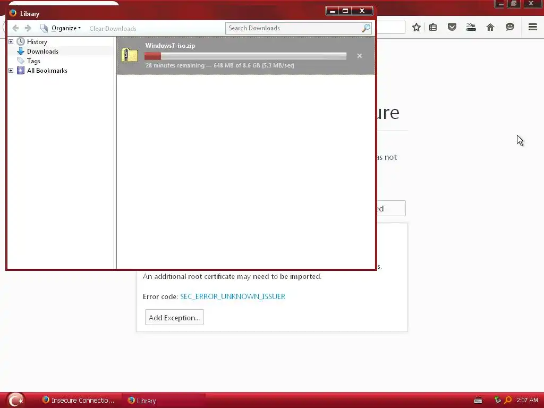Click the SEC_ERROR_UNKNOWN_ISSUER error code link
Screen dimensions: 544x408
233,296
